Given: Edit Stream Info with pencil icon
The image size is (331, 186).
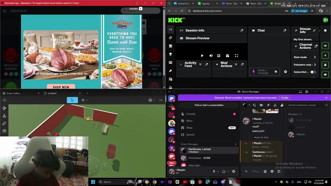Looking at the screenshot, I should pyautogui.click(x=314, y=30).
